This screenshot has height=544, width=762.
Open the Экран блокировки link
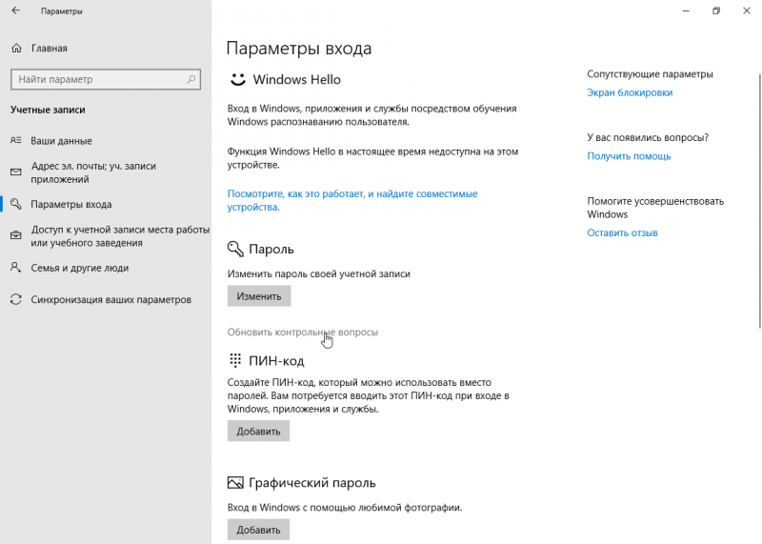630,92
